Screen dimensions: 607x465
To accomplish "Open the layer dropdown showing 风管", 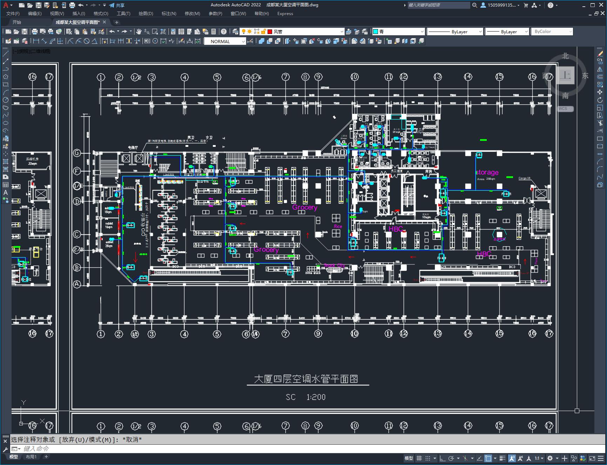I will [x=292, y=32].
